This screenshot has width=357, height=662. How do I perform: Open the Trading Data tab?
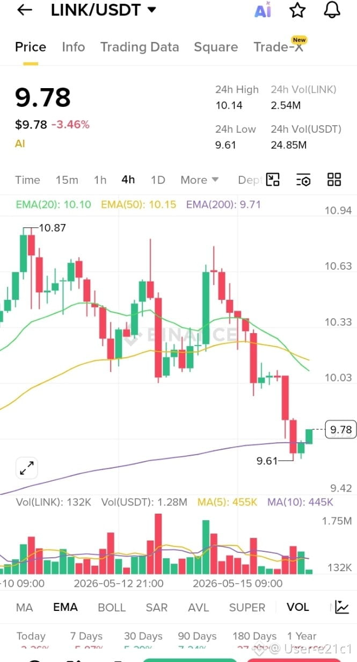(140, 47)
